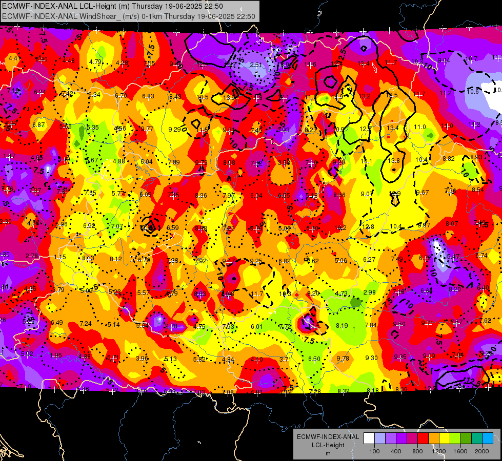502x461 pixels.
Task: Click the red legend swatch
Action: coord(423,438)
